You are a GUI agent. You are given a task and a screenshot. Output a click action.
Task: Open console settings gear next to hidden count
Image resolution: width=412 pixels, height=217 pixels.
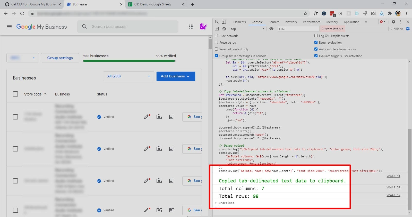(408, 29)
